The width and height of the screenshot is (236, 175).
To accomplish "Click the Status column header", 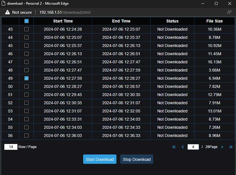I will click(x=172, y=21).
